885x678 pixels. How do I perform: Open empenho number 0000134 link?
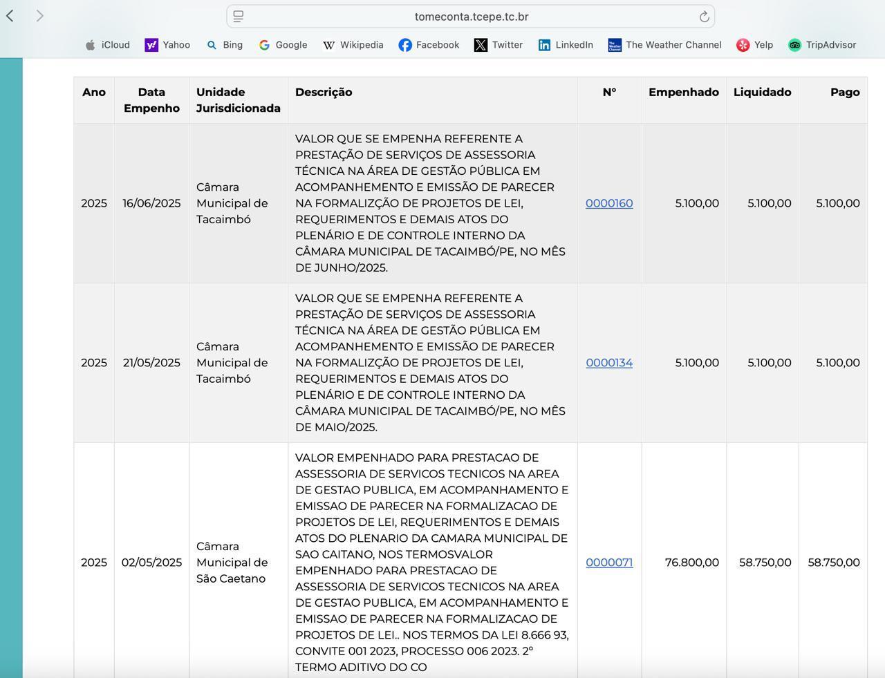click(x=609, y=363)
